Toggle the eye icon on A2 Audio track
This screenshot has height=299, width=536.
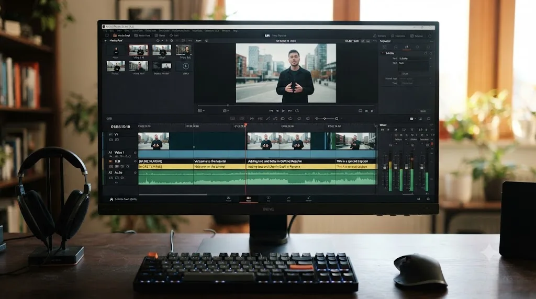pyautogui.click(x=122, y=178)
